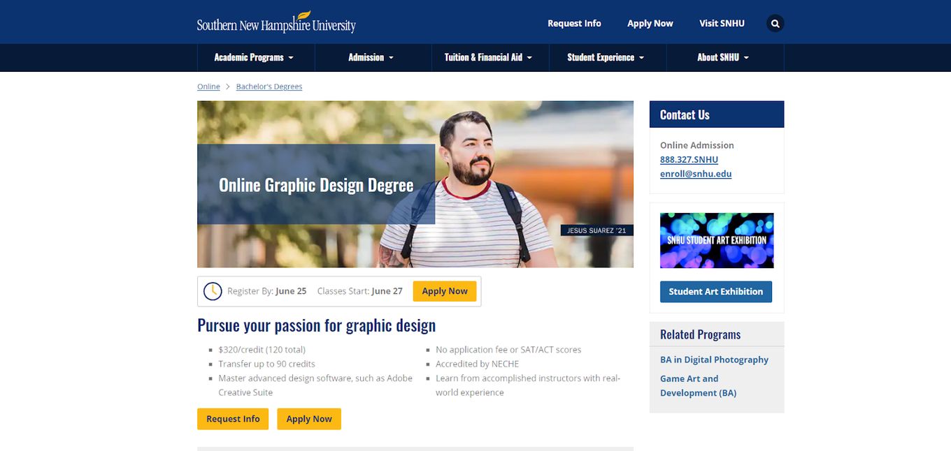
Task: Click the Jesus Suarez '21 caption
Action: coord(596,230)
